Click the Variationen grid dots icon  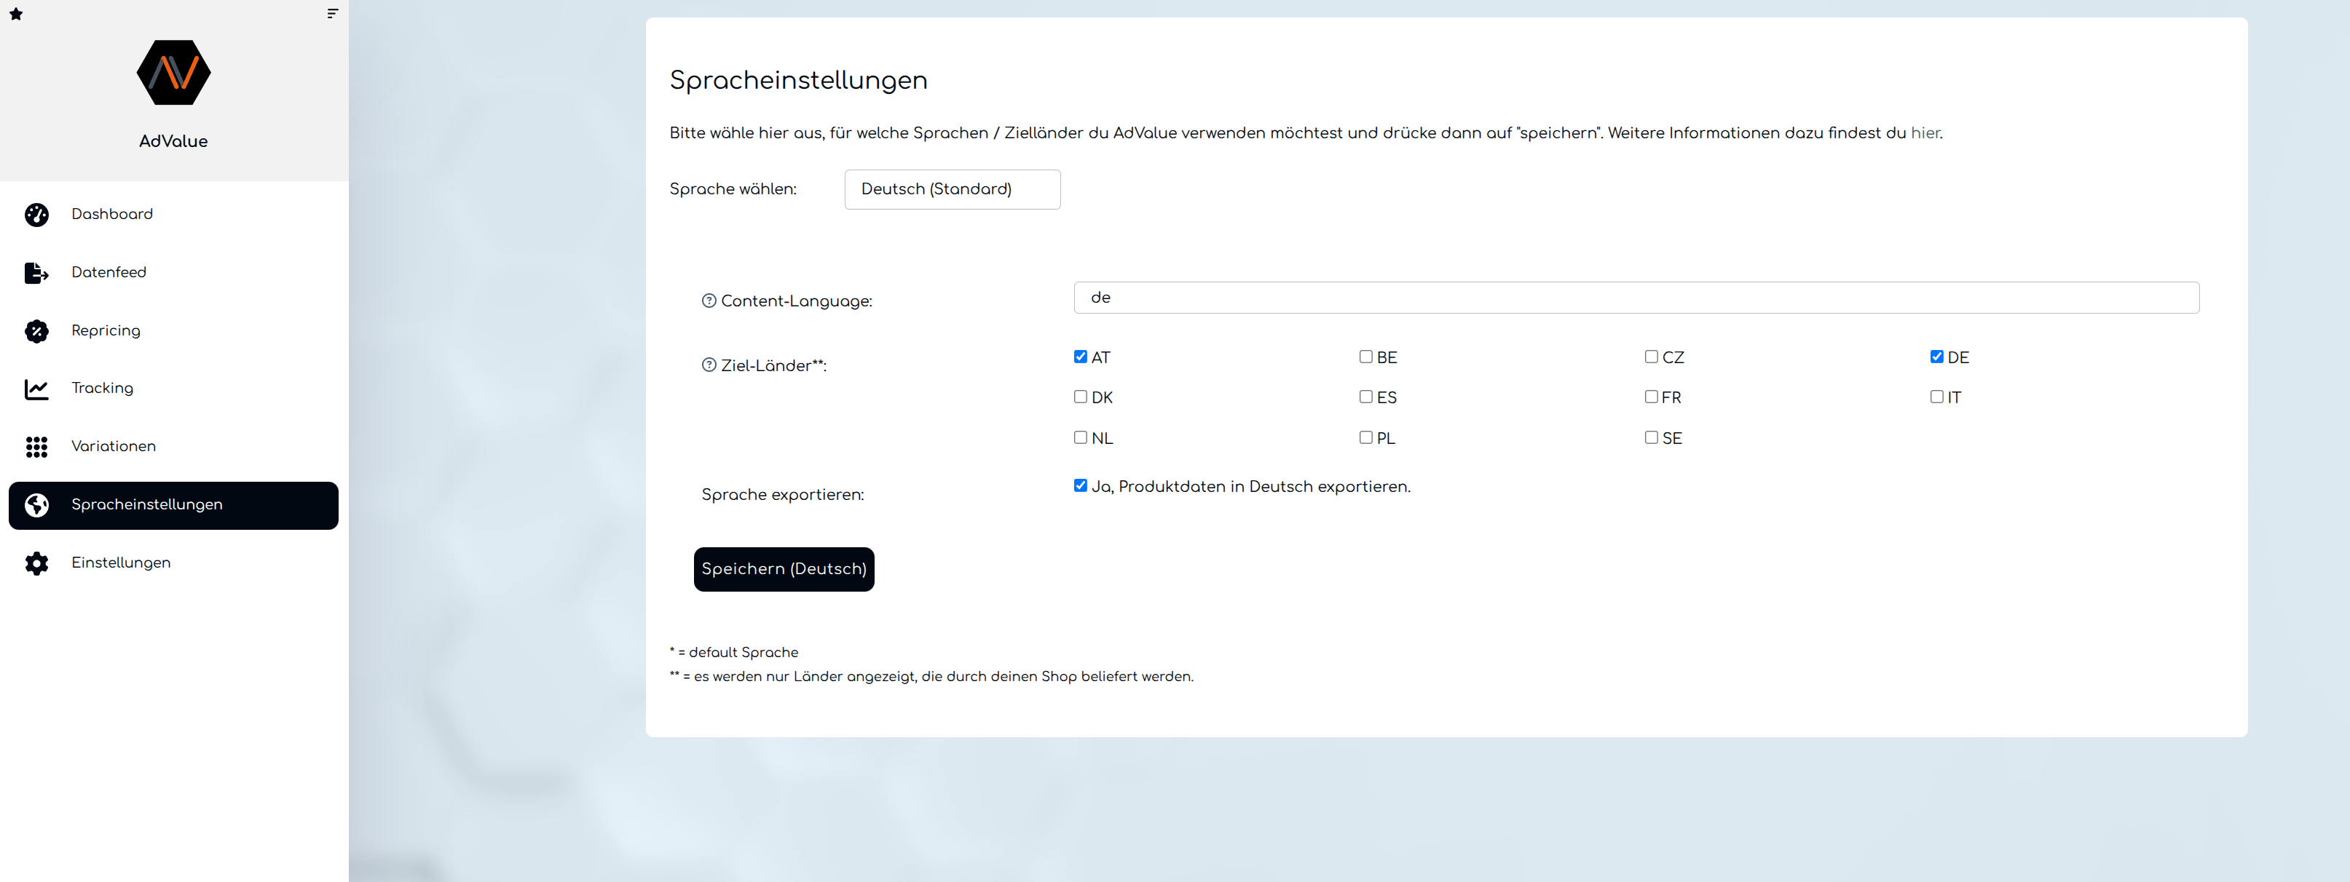pyautogui.click(x=36, y=447)
